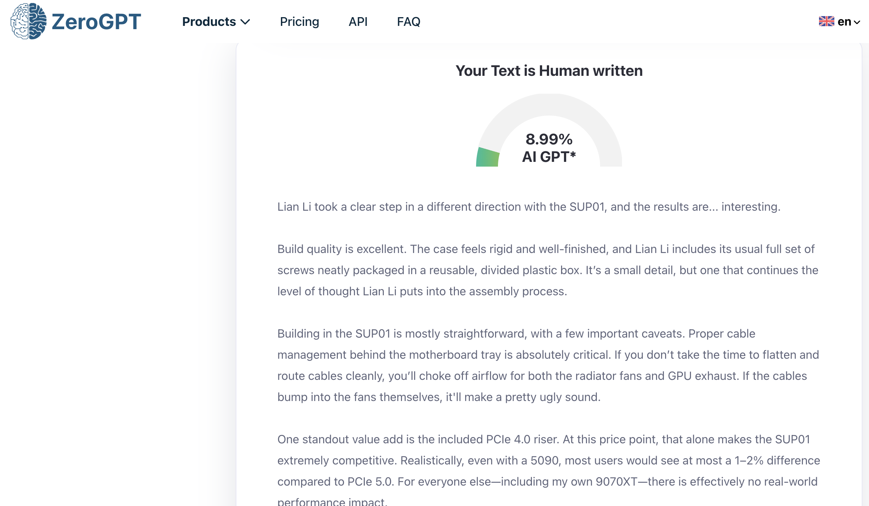This screenshot has height=506, width=869.
Task: Go to the API page
Action: (358, 22)
